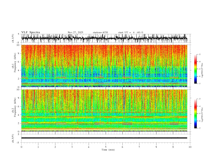The width and height of the screenshot is (214, 165).
Task: Click the date 'Nov.27, 2025' label
Action: click(x=75, y=32)
